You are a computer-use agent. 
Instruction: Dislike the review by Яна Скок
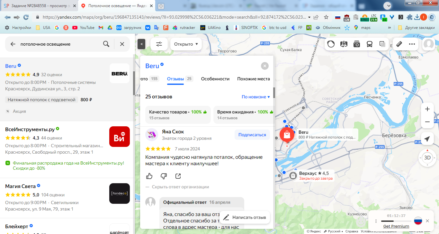164,176
